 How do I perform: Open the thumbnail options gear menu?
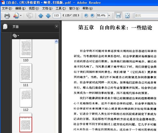[x=15, y=35]
